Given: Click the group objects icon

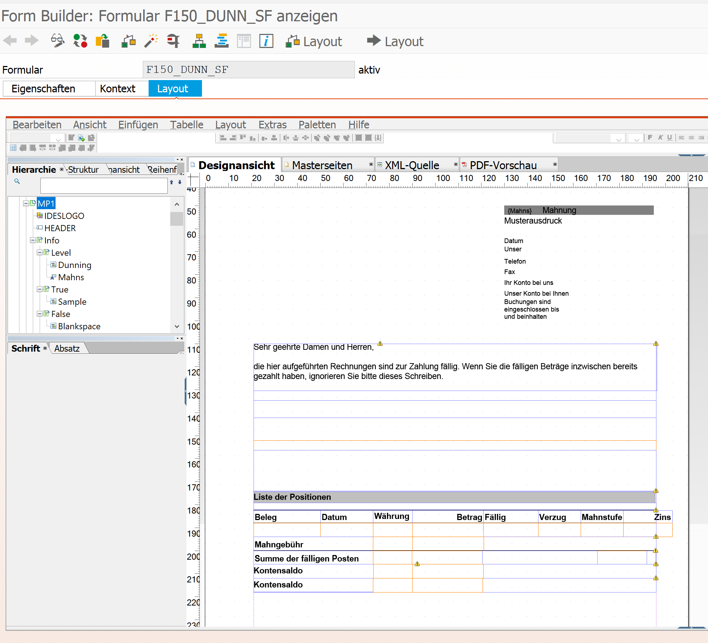Looking at the screenshot, I should click(359, 138).
